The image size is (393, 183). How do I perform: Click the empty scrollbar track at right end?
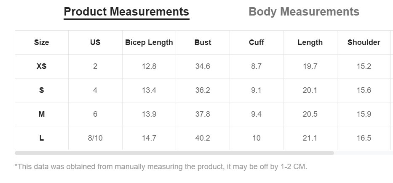pos(364,153)
